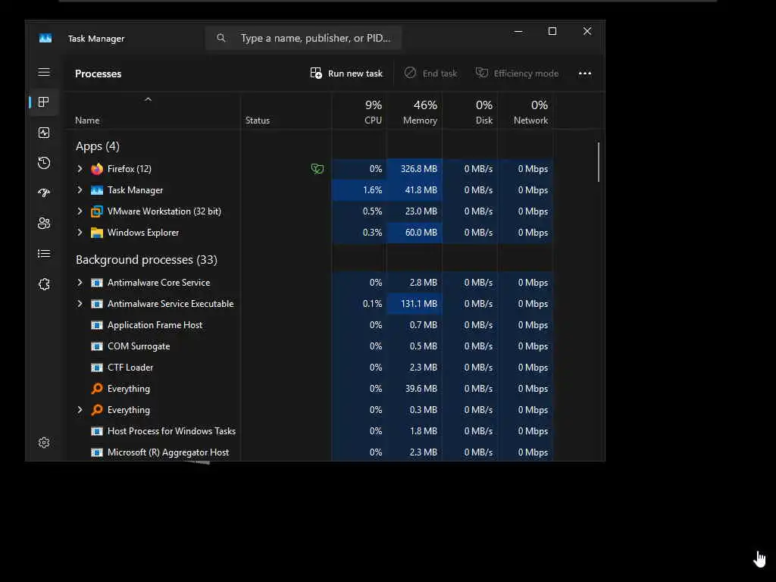Image resolution: width=776 pixels, height=582 pixels.
Task: Select the 131.1 MB Antimalware memory cell
Action: (x=415, y=304)
